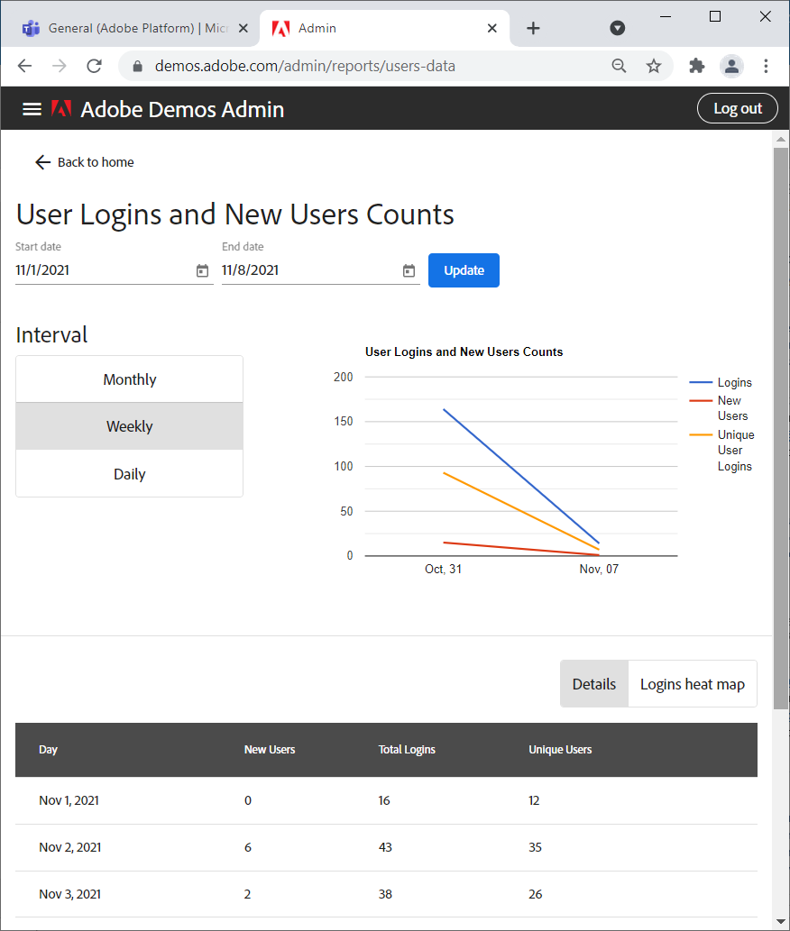790x931 pixels.
Task: Open the tab search dropdown button
Action: pos(618,28)
